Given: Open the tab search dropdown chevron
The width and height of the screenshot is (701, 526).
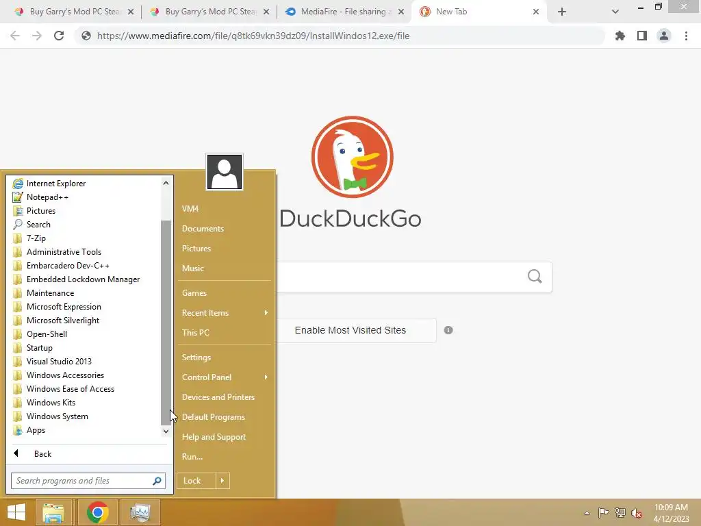Looking at the screenshot, I should click(x=615, y=12).
